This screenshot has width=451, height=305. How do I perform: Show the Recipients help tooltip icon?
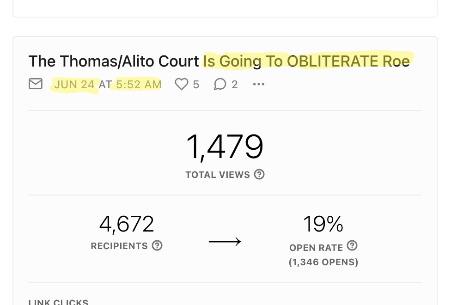(x=157, y=246)
